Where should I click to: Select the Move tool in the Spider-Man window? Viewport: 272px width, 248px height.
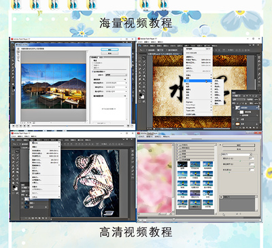[x=17, y=151]
